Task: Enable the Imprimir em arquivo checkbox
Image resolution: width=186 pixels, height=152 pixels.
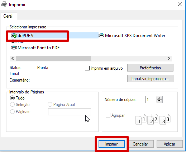Action: [87, 68]
